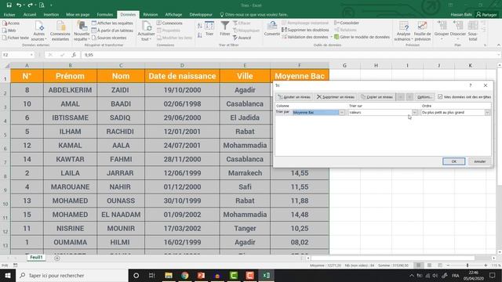The width and height of the screenshot is (502, 282).
Task: Click Ajouter un niveau button
Action: tap(294, 97)
